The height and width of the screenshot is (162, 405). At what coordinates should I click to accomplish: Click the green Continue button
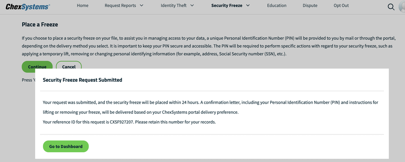click(37, 66)
